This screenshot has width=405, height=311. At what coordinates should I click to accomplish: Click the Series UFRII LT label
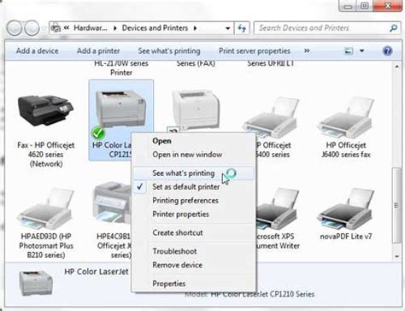271,63
